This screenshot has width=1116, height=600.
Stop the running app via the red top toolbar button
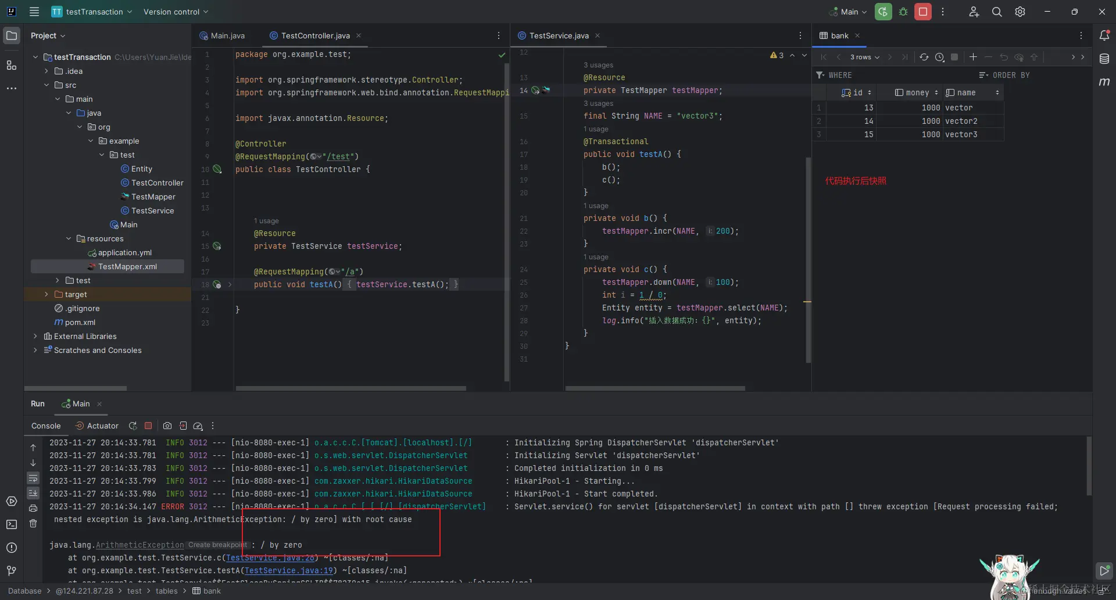tap(923, 12)
